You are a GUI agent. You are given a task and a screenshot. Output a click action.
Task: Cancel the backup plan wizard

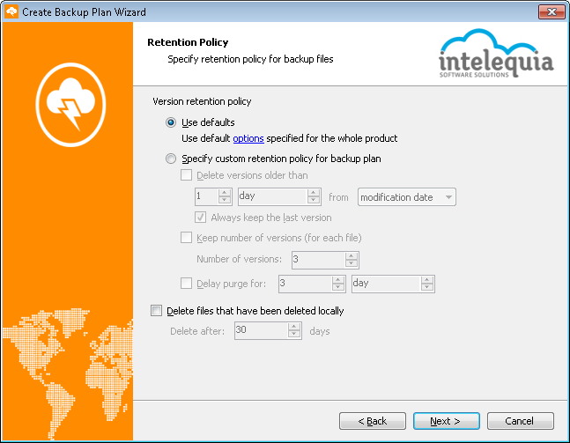[x=520, y=421]
